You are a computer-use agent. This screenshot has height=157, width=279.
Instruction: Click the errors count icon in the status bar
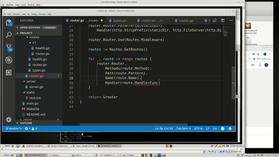(27, 129)
